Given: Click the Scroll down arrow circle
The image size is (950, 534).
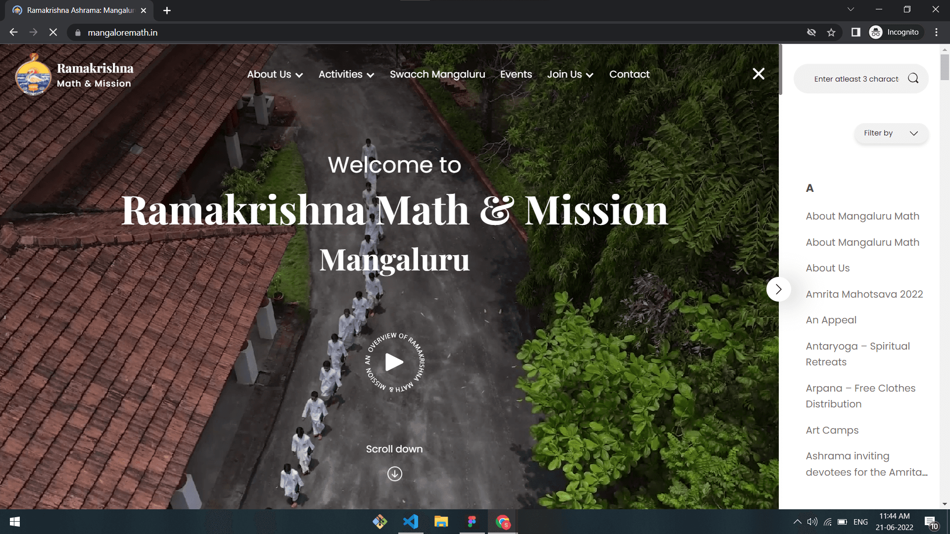Looking at the screenshot, I should click(x=394, y=474).
